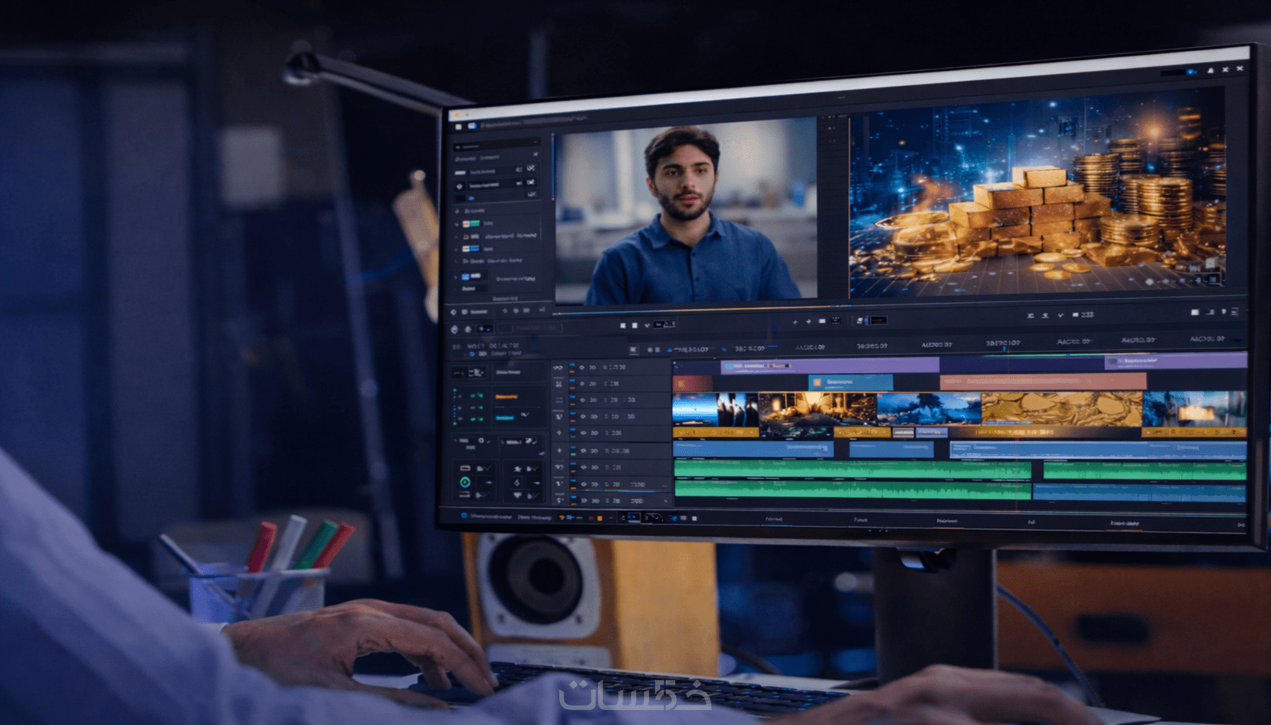1271x725 pixels.
Task: Expand the media panel row with the green icon
Action: click(458, 223)
